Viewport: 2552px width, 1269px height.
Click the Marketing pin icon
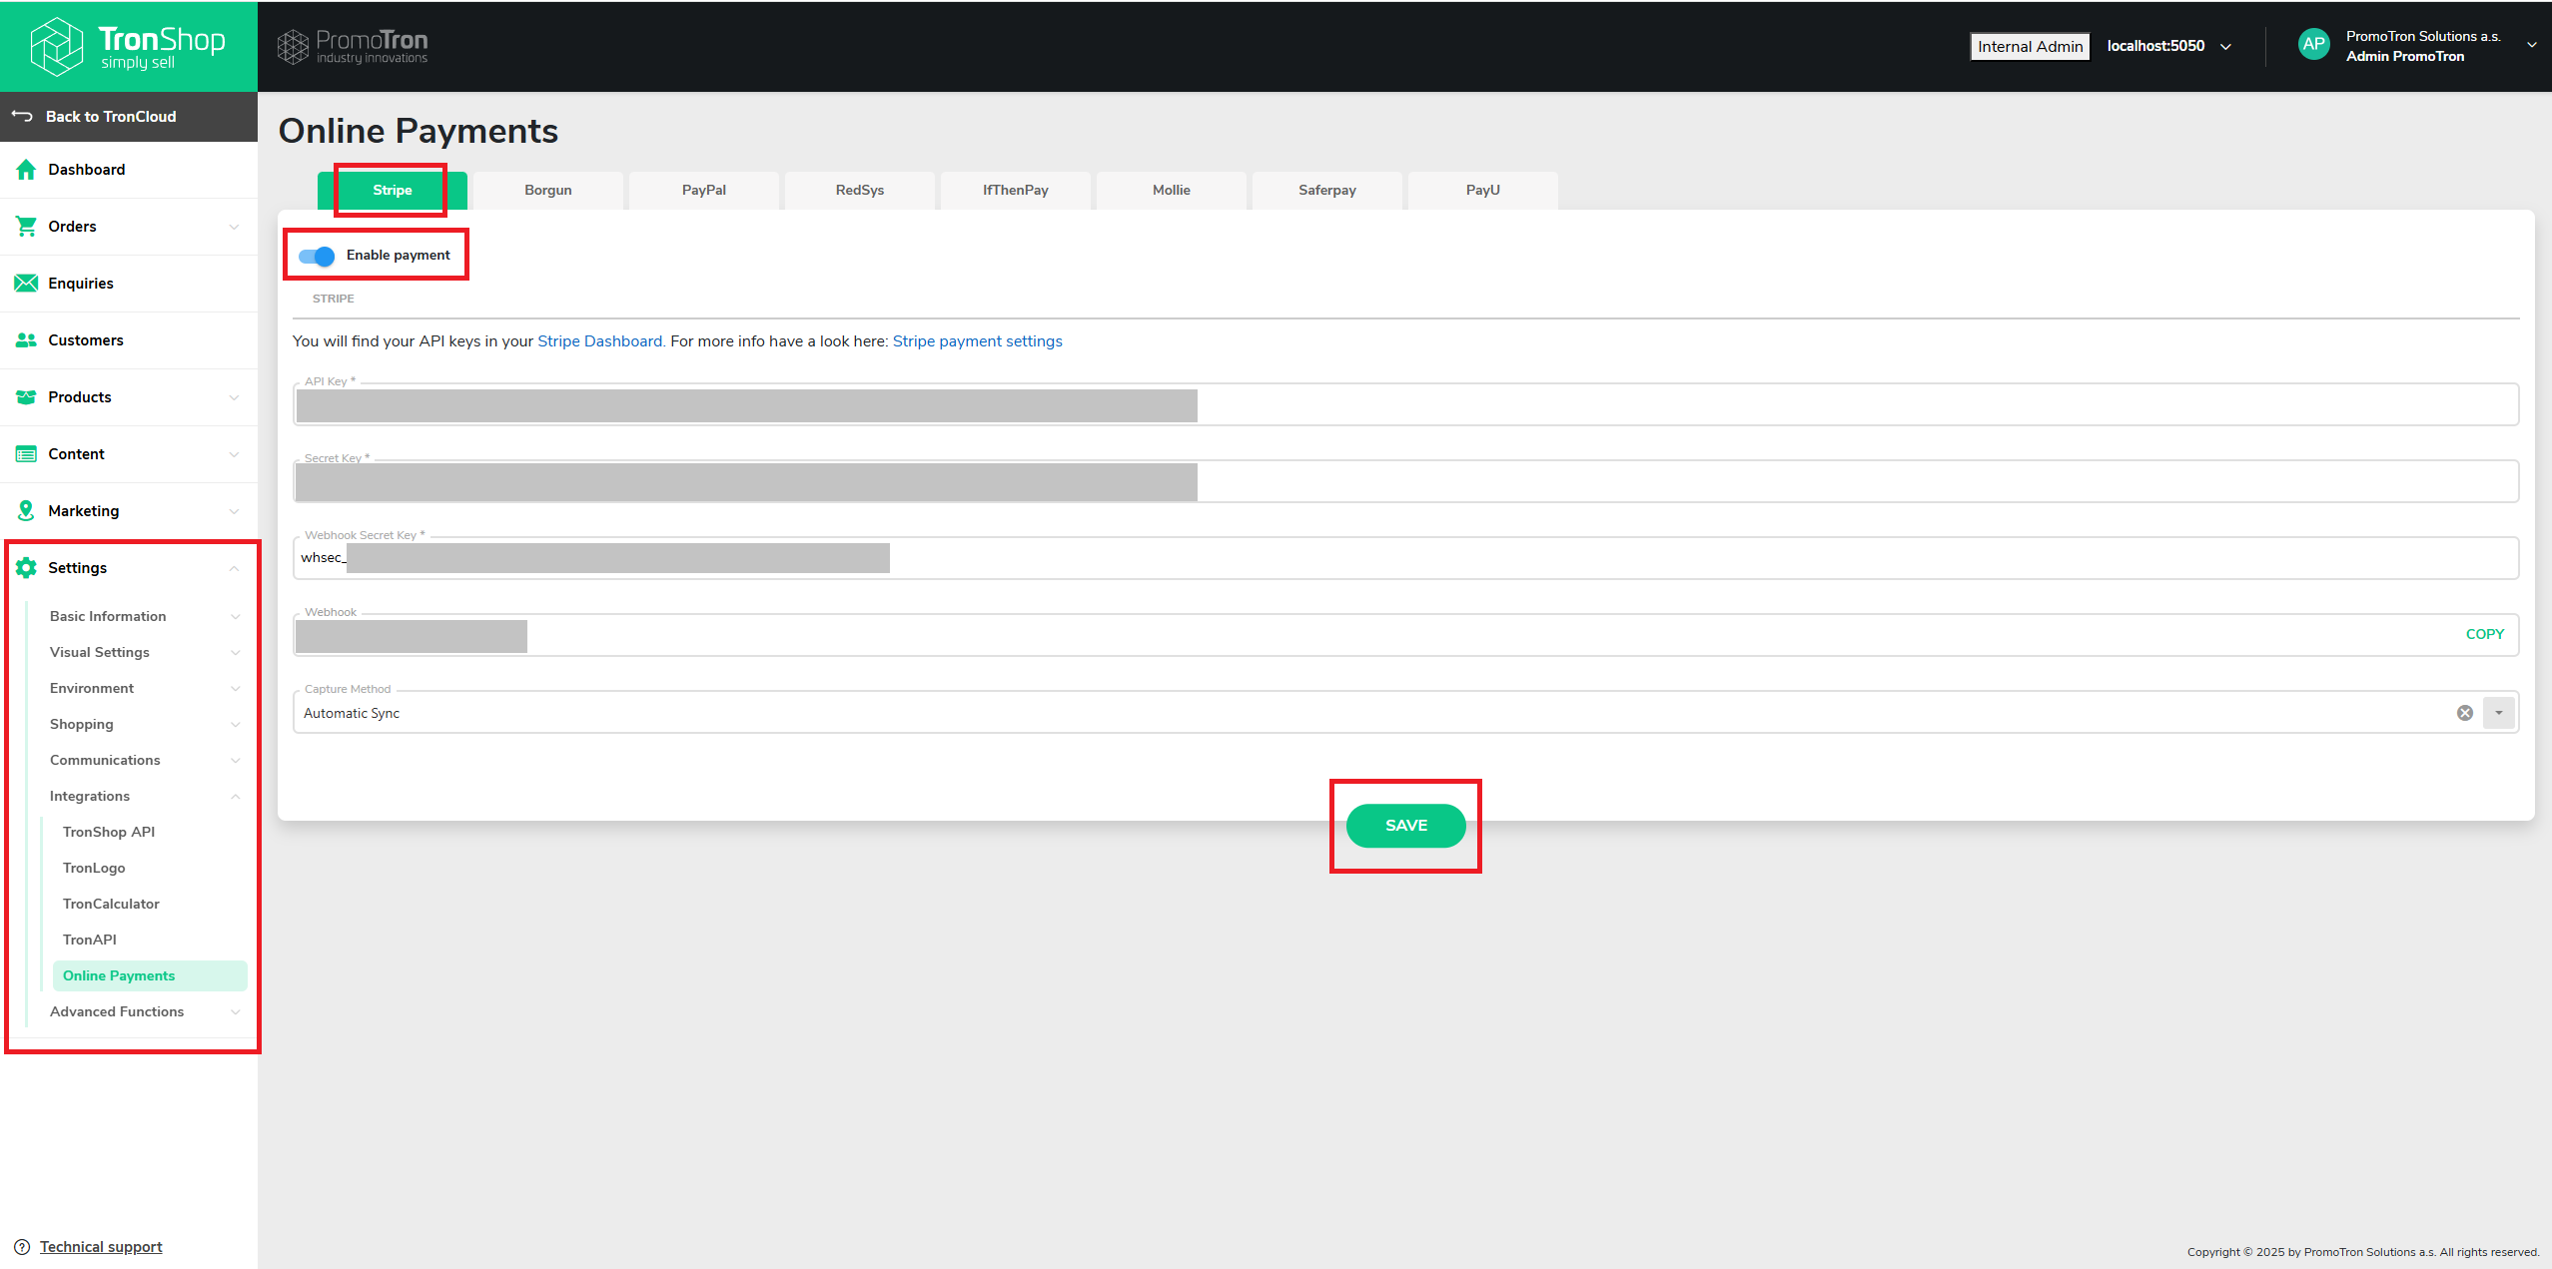tap(26, 511)
